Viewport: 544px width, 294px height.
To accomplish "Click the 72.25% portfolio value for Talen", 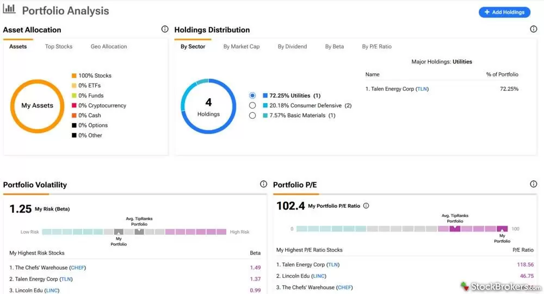I will pyautogui.click(x=509, y=89).
